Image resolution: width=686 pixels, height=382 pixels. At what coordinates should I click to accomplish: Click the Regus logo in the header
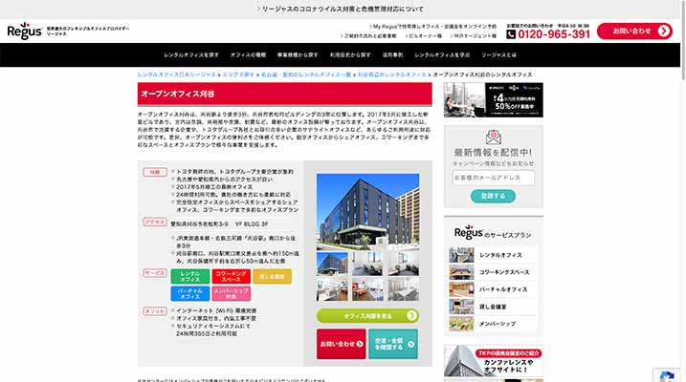25,31
